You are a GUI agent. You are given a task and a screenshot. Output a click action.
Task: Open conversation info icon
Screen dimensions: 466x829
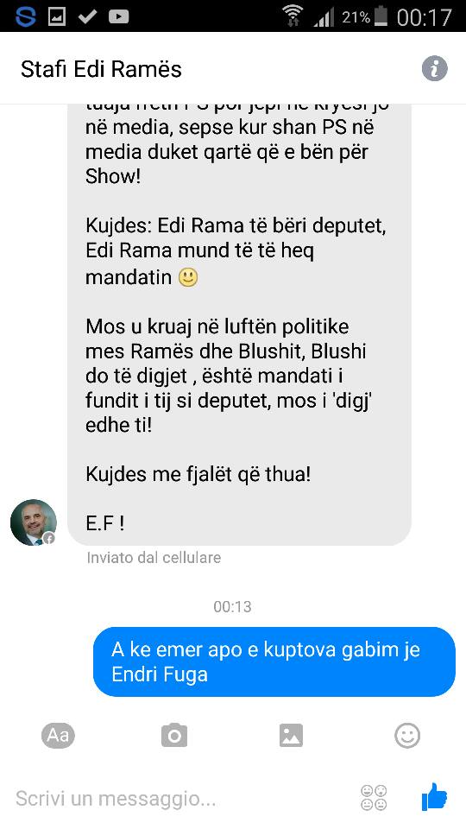(x=434, y=69)
